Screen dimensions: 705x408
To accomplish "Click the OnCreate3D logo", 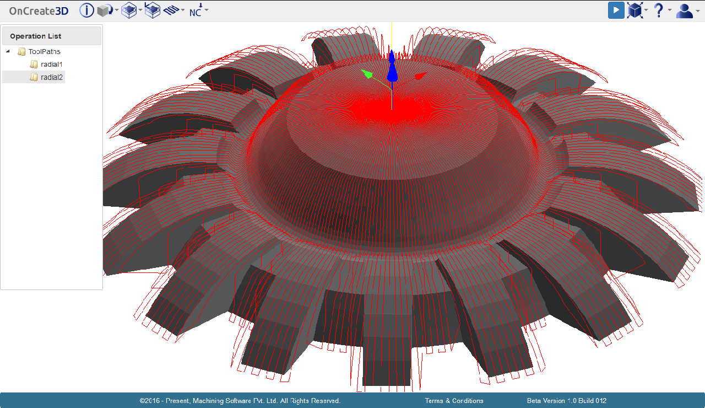I will [39, 10].
